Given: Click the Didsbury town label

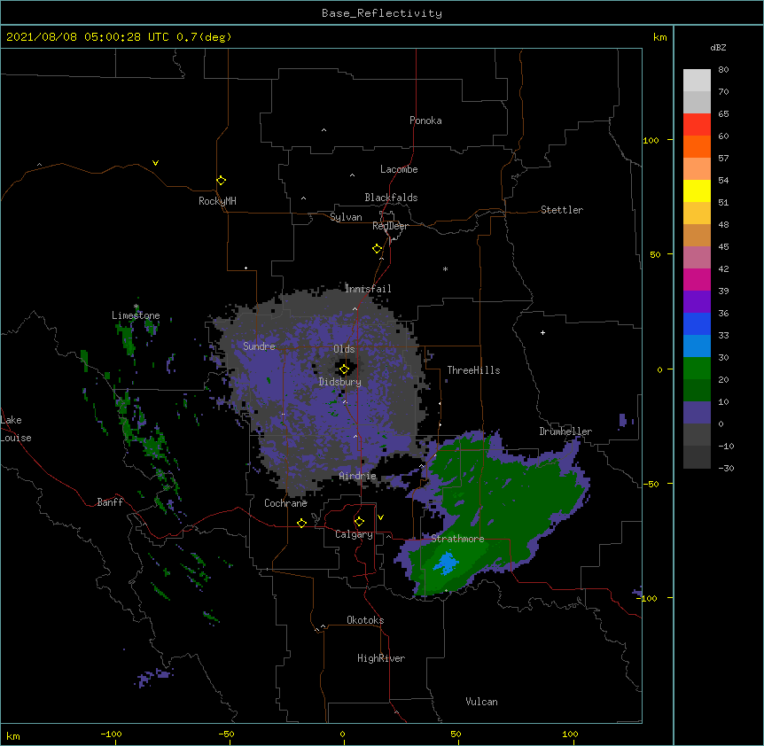Looking at the screenshot, I should [340, 382].
